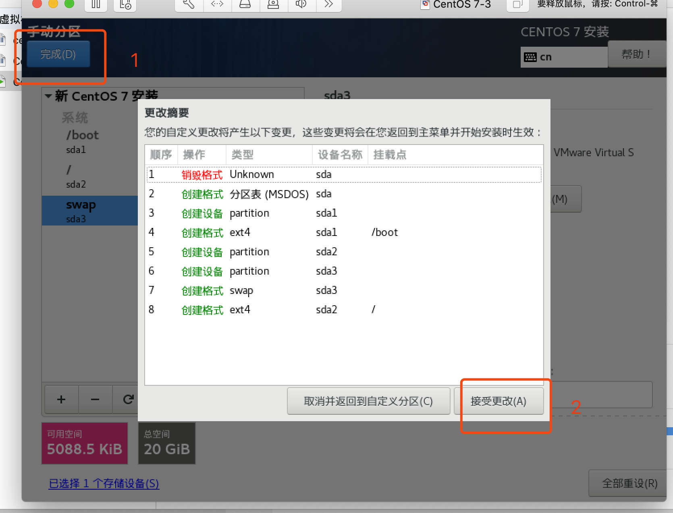Select row 1 销毁格式 Unknown sda
The height and width of the screenshot is (513, 673).
[x=344, y=175]
